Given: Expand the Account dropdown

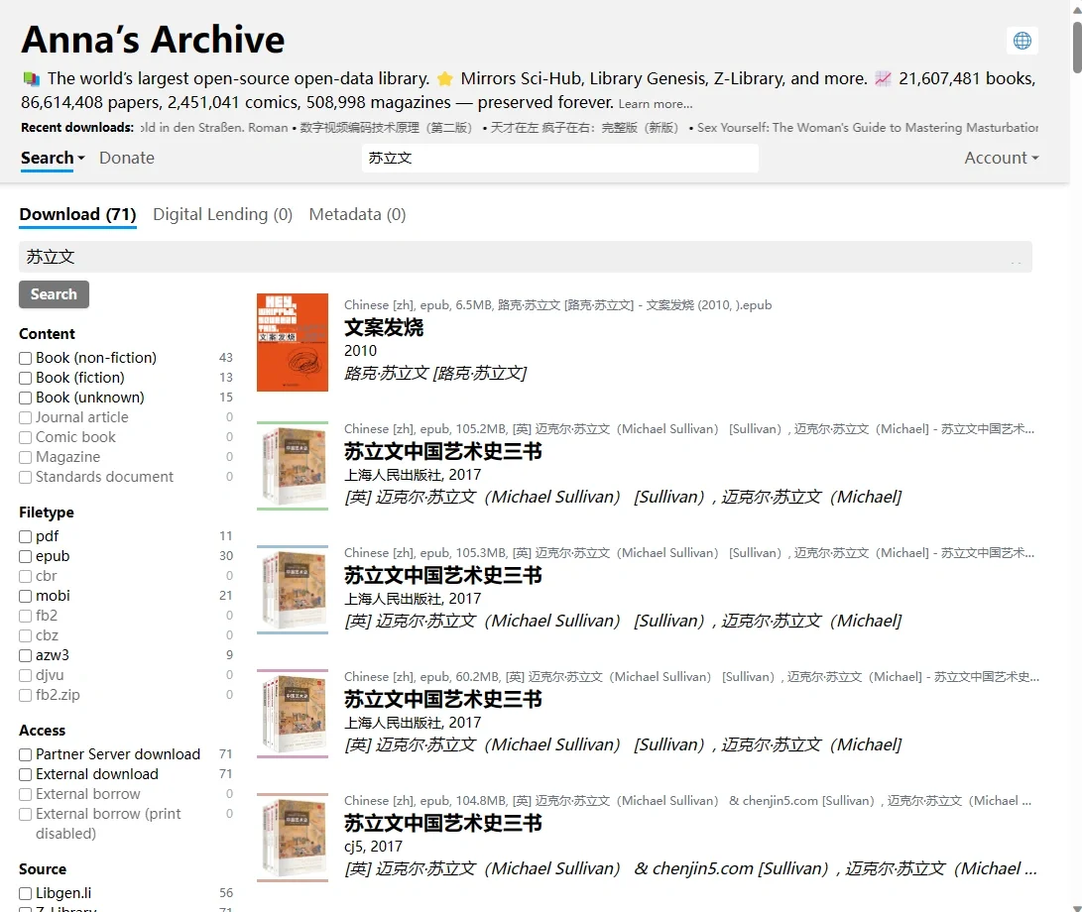Looking at the screenshot, I should (1002, 158).
